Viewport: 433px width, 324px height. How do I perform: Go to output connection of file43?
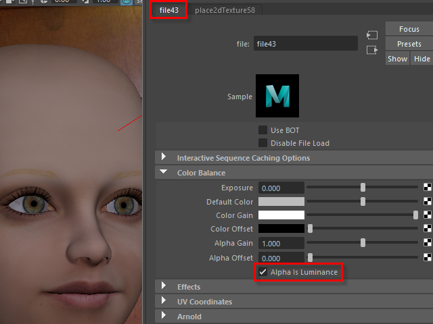(371, 50)
